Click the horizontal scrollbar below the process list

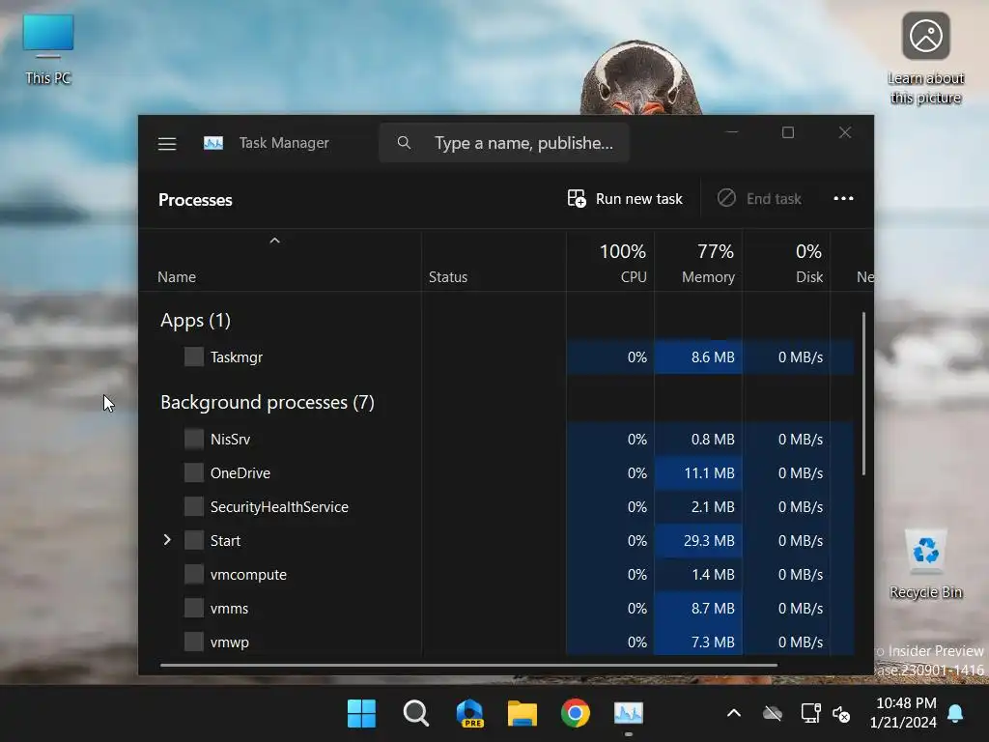point(468,665)
